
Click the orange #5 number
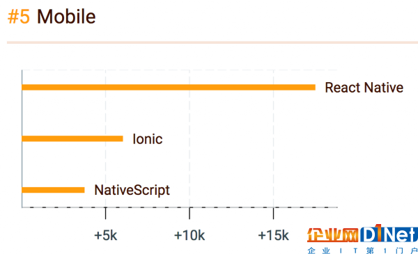(x=19, y=17)
